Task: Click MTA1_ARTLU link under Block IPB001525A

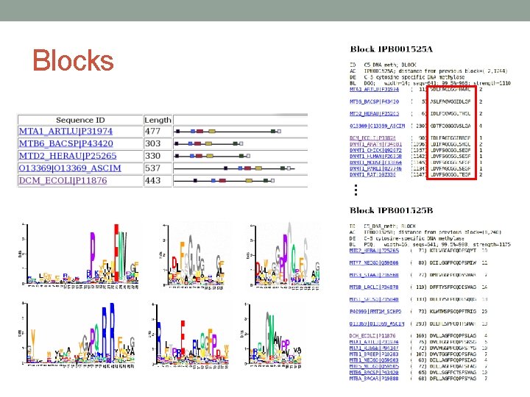Action: [x=374, y=90]
